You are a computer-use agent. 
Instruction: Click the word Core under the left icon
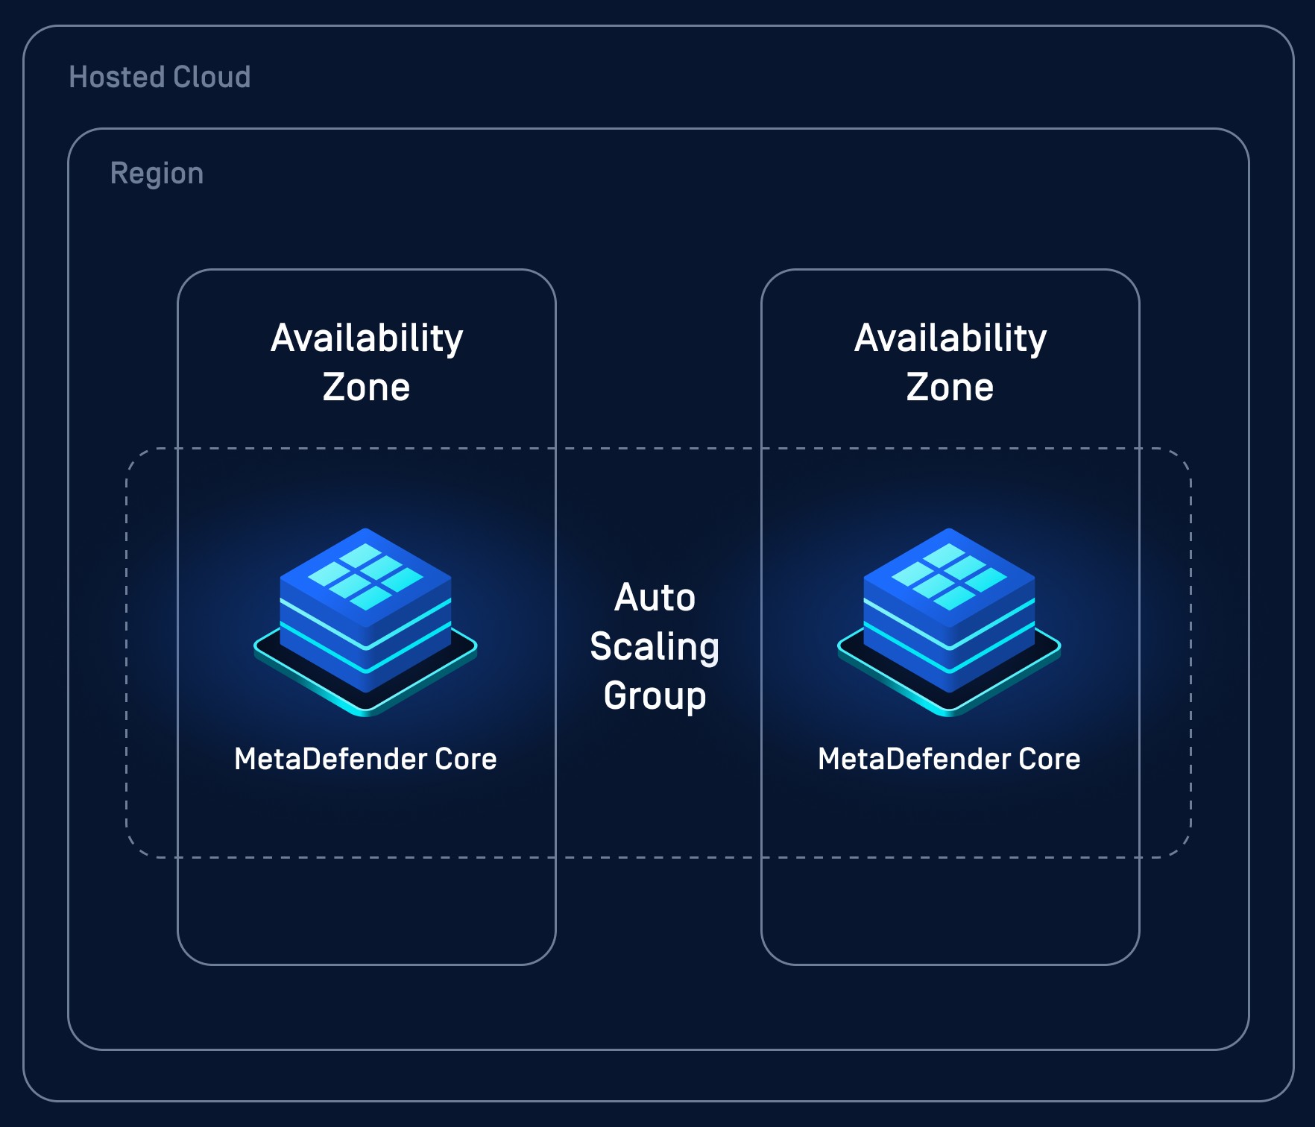pos(466,759)
